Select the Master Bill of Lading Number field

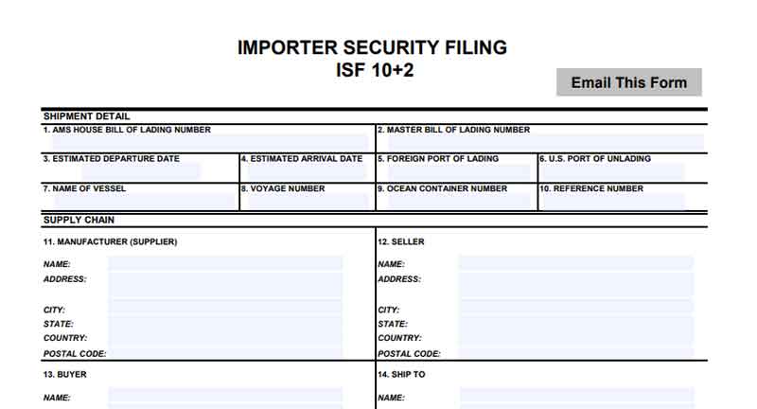pos(540,142)
